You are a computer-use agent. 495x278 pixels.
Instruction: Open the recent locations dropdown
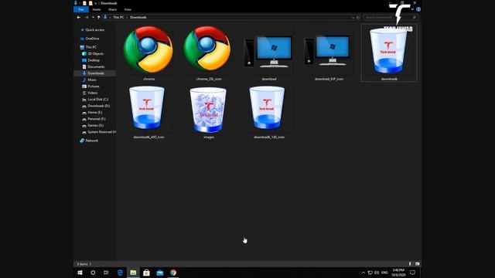[93, 17]
